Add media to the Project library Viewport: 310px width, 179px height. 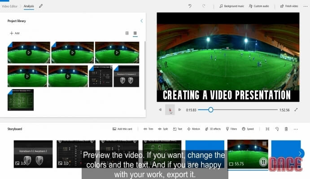pyautogui.click(x=15, y=33)
